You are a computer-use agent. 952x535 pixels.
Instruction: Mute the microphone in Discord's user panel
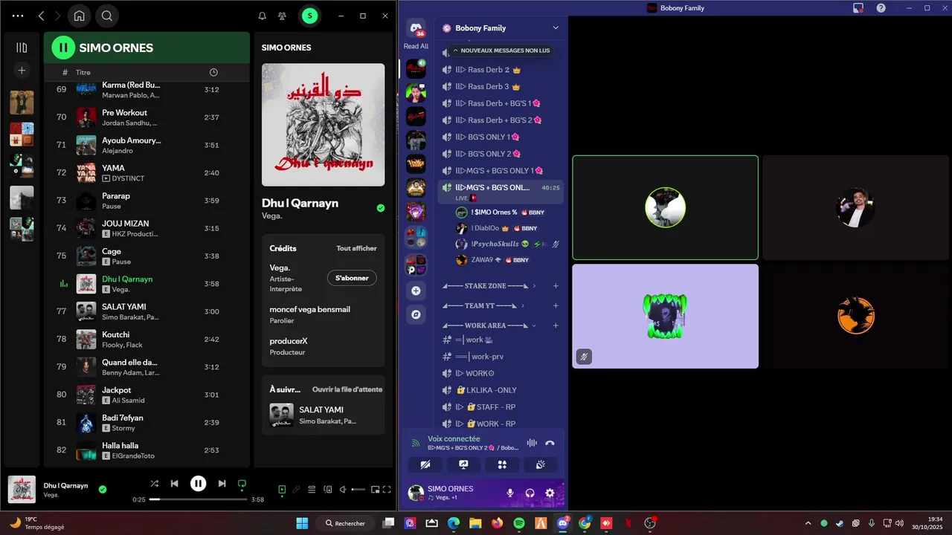(510, 493)
